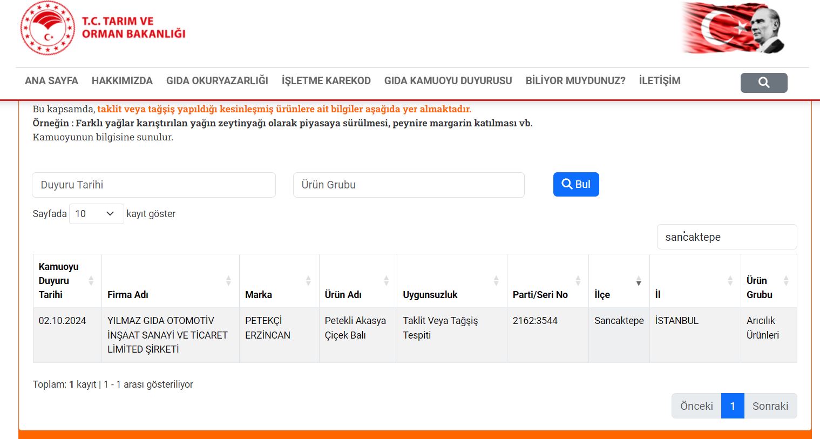Sort table by Uygunsuzluk column
The height and width of the screenshot is (439, 820).
[451, 281]
